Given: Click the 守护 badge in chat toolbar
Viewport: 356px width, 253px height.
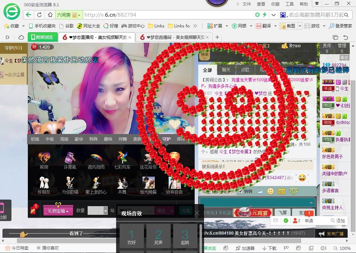Looking at the screenshot, I should [x=293, y=191].
